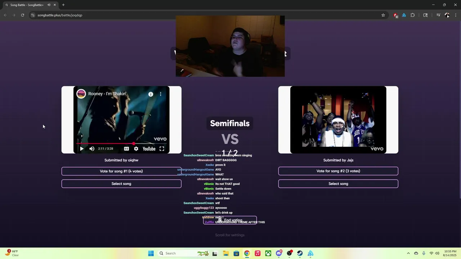Close the Song Battle browser tab

pos(55,5)
